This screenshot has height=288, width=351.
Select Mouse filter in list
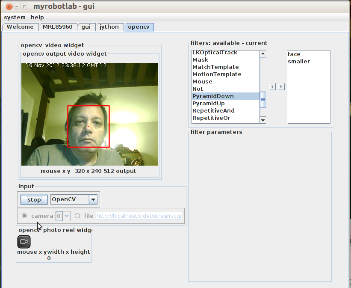(226, 82)
